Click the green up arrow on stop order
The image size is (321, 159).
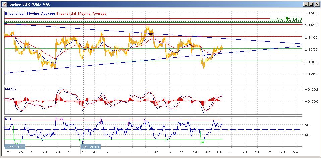(x=287, y=19)
